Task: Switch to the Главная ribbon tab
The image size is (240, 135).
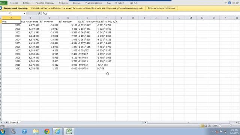Action: (x=14, y=3)
